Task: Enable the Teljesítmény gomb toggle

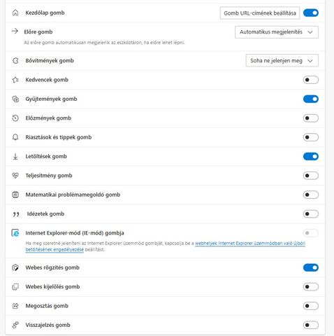Action: (311, 176)
